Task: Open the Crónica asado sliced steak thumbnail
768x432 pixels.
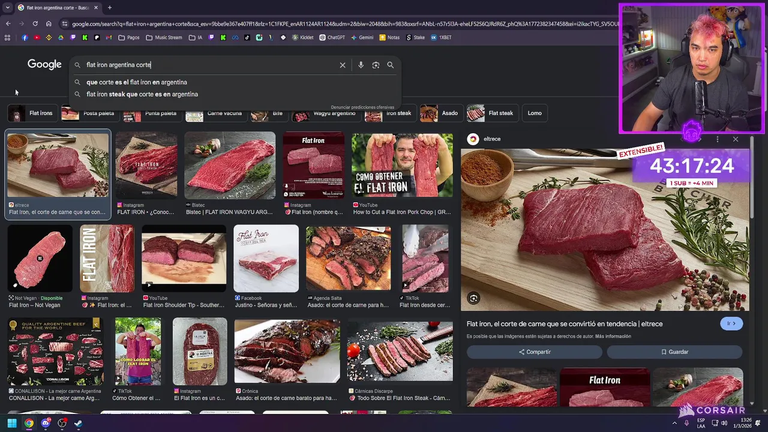Action: coord(287,352)
